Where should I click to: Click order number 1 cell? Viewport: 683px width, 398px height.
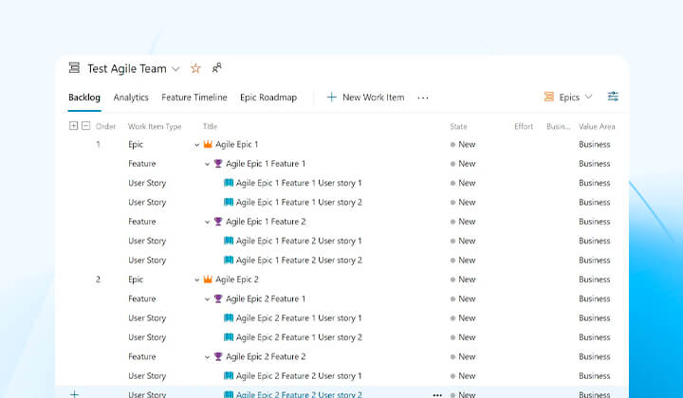click(x=98, y=144)
